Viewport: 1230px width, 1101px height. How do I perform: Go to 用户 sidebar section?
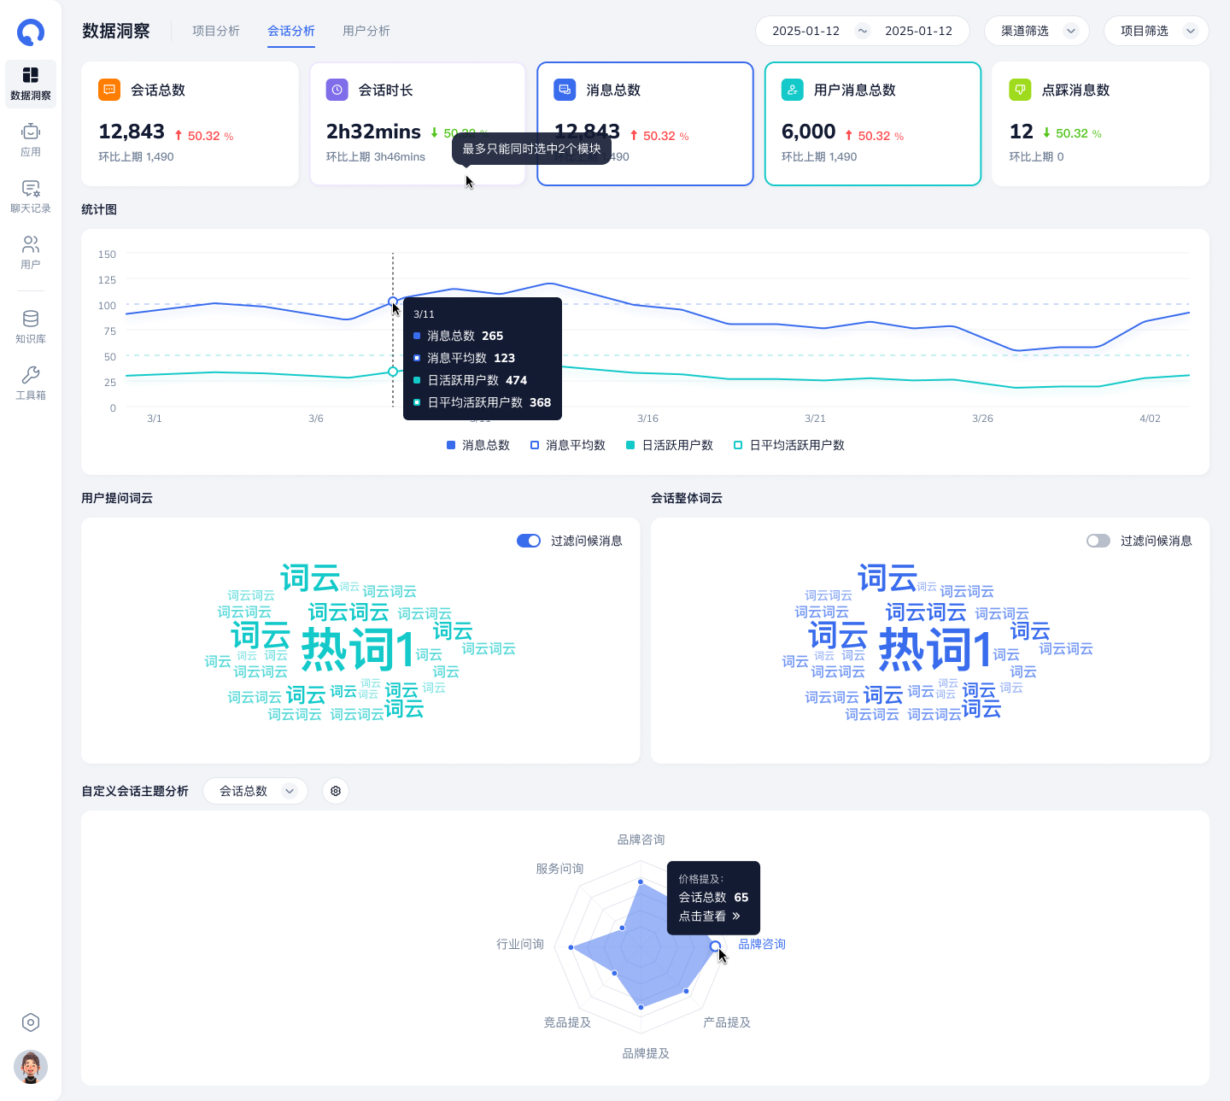(31, 253)
